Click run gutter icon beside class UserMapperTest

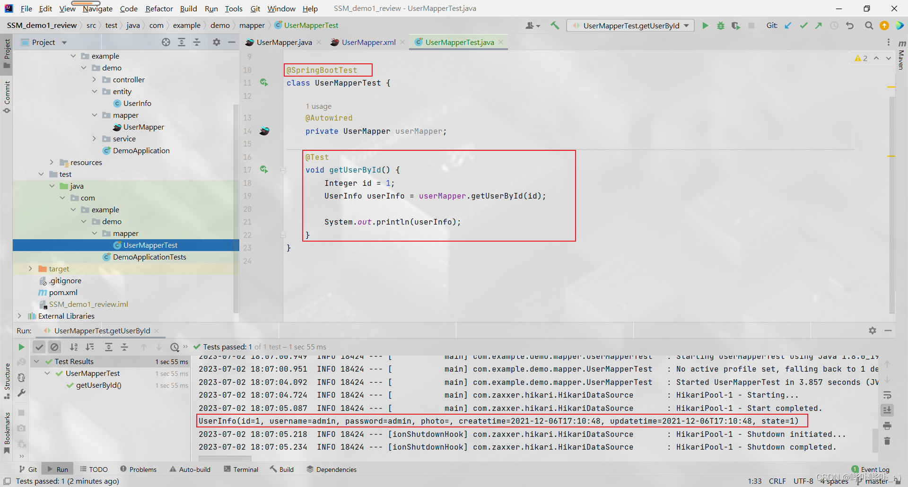pyautogui.click(x=264, y=83)
